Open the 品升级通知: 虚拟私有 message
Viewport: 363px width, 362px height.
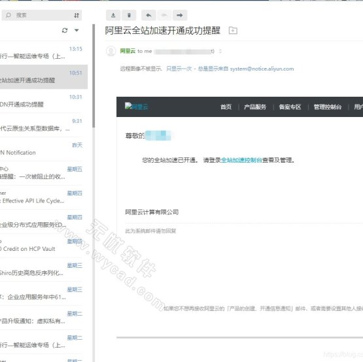point(44,318)
